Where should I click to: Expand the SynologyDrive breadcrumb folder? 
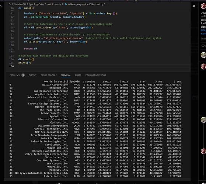[x=36, y=4]
